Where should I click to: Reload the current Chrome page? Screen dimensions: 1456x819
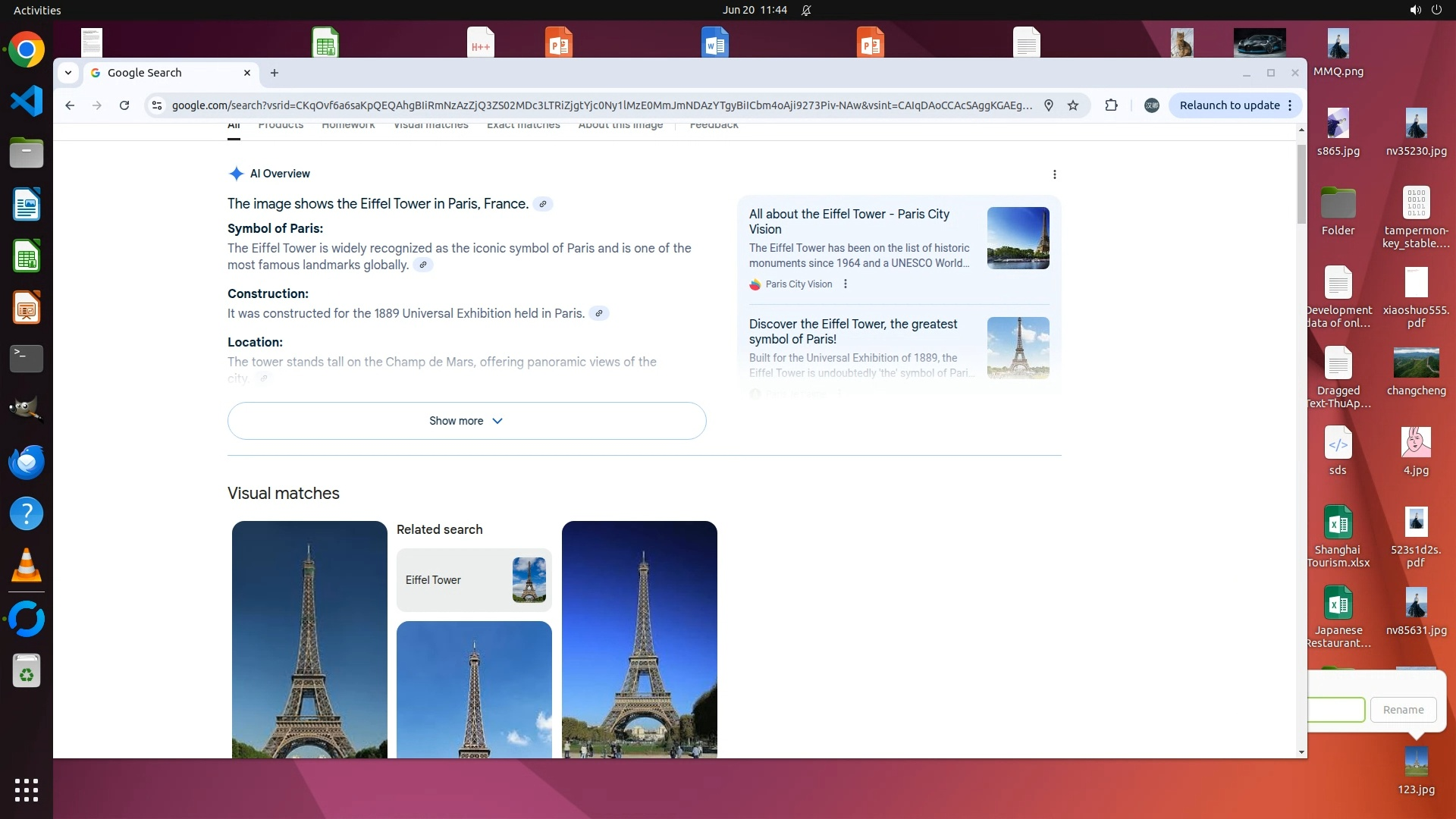[124, 105]
